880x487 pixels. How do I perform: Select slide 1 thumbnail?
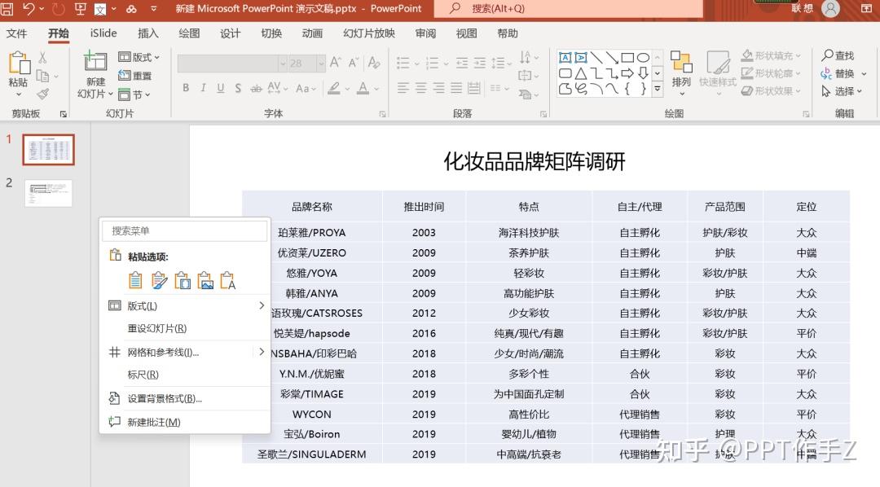48,150
